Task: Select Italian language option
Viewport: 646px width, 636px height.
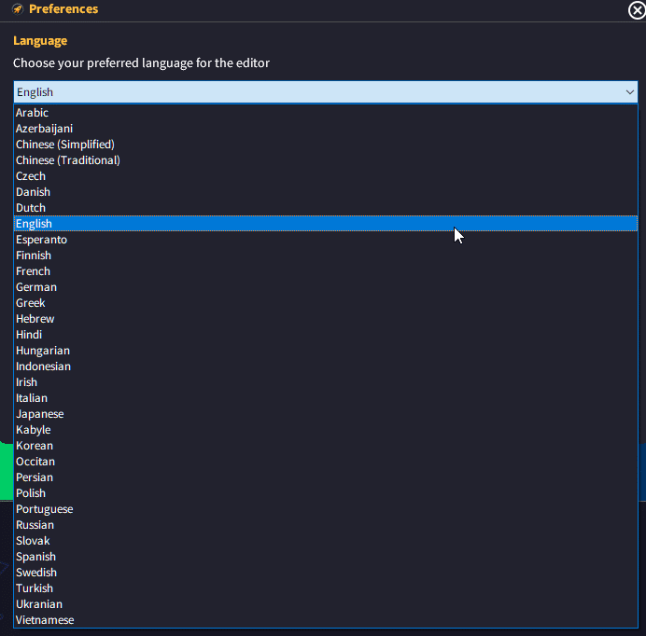Action: click(x=326, y=397)
